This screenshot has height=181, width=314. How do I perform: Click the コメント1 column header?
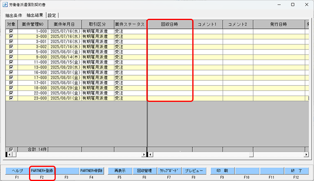coord(208,24)
